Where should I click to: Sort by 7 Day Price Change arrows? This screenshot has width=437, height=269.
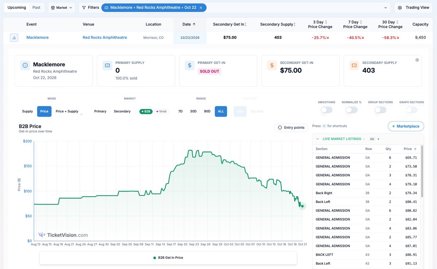pos(361,22)
